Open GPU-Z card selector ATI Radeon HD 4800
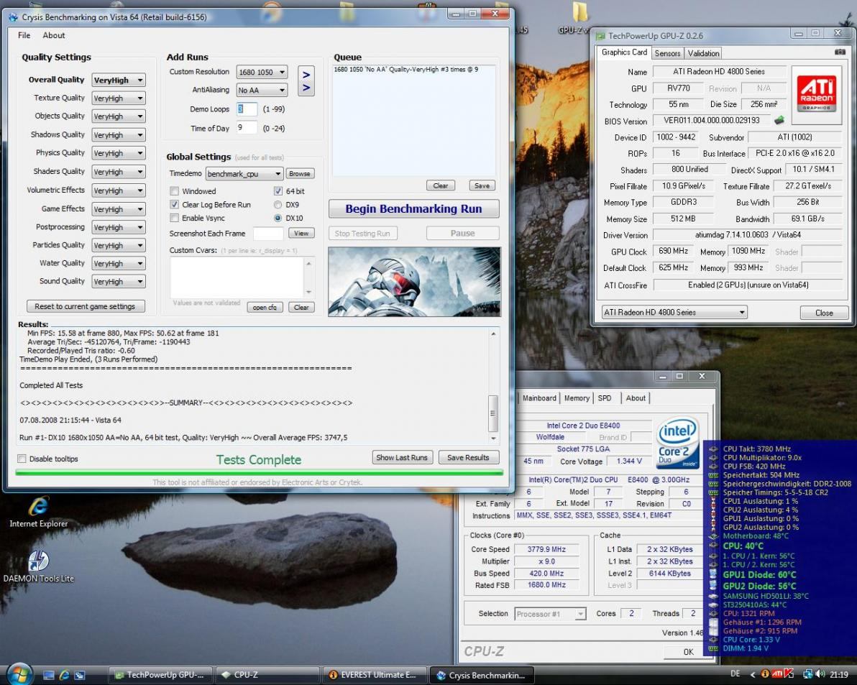This screenshot has width=857, height=685. tap(674, 313)
